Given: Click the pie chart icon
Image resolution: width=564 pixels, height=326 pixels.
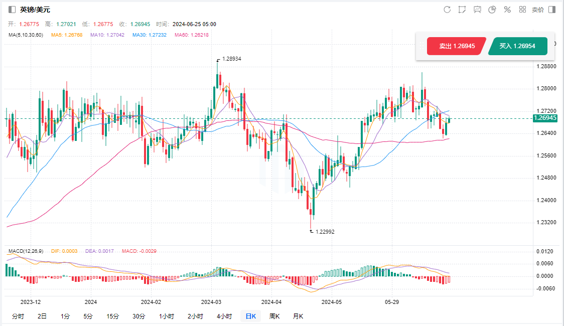Looking at the screenshot, I should coord(492,10).
